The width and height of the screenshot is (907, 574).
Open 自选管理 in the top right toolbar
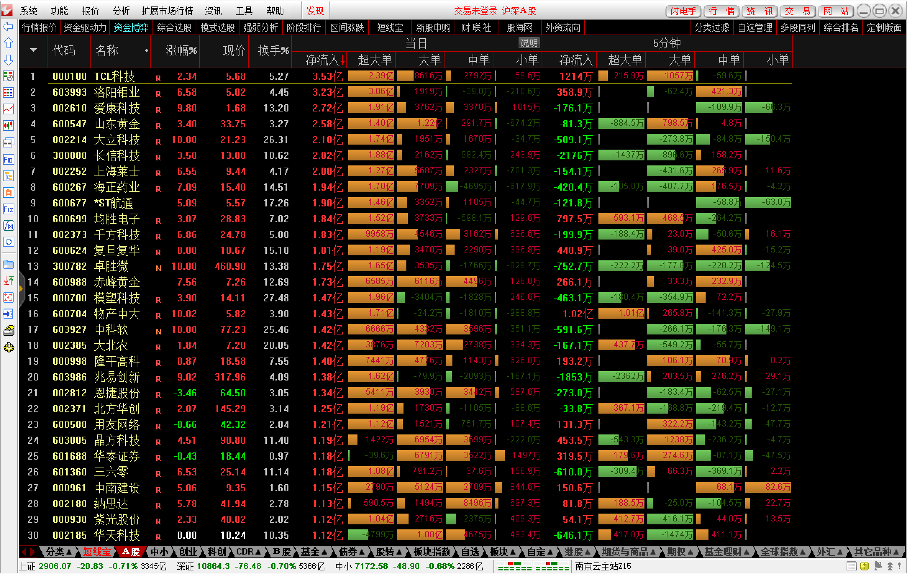pyautogui.click(x=755, y=27)
